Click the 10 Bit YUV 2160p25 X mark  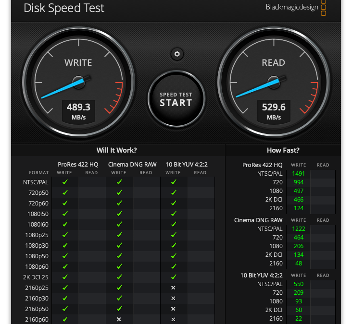(x=173, y=288)
